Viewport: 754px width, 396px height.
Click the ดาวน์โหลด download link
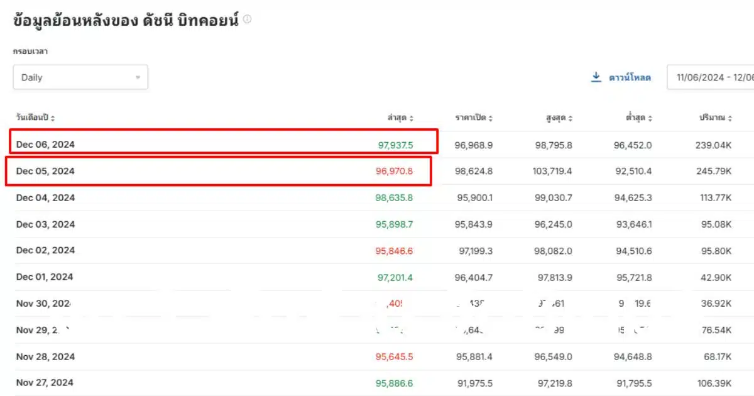(630, 78)
